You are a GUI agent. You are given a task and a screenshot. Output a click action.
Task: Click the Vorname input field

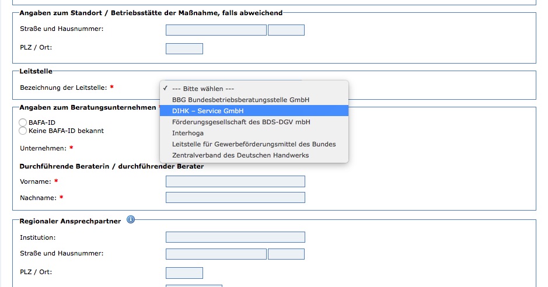pyautogui.click(x=235, y=181)
